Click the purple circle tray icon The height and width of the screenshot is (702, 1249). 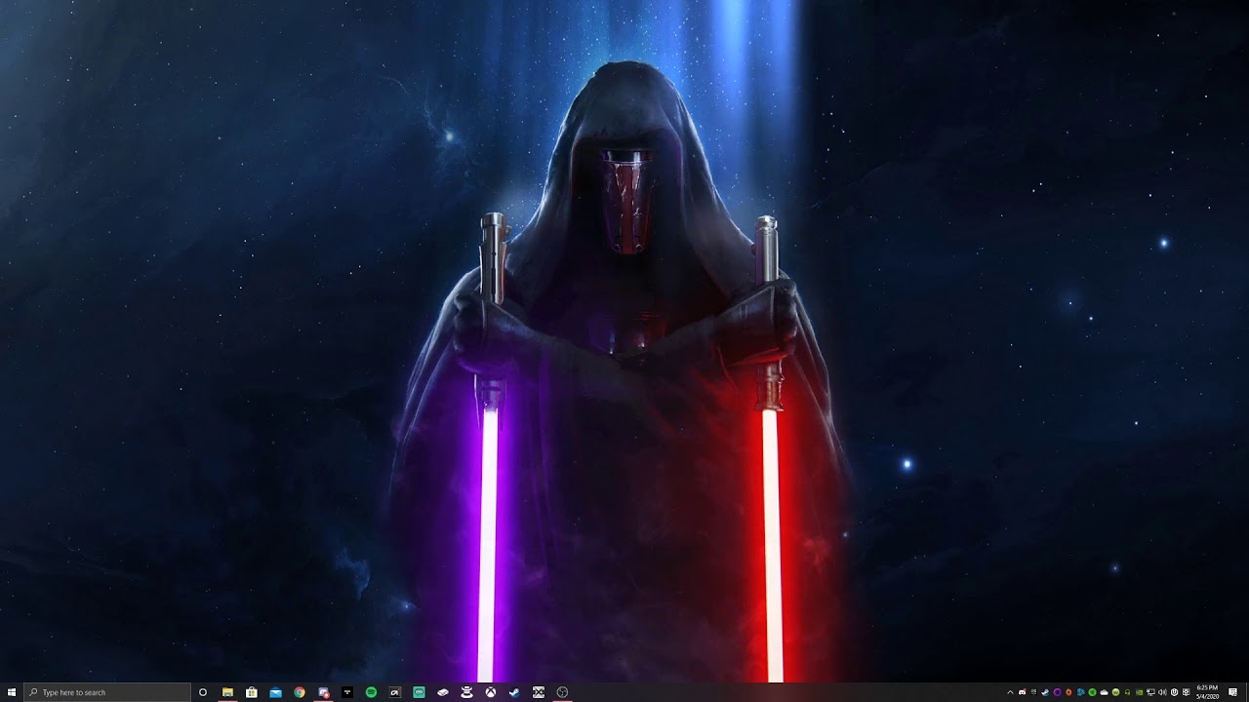coord(1057,692)
